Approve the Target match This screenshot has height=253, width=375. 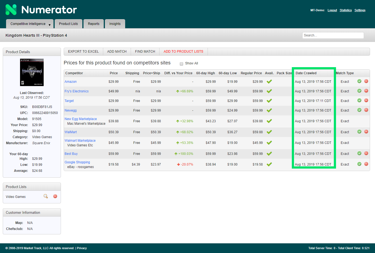[359, 101]
